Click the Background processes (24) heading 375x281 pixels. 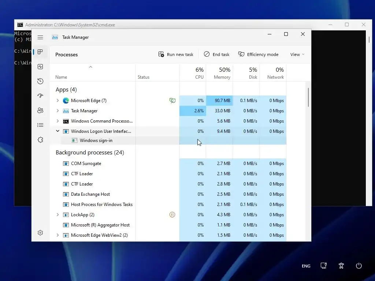[x=90, y=153]
